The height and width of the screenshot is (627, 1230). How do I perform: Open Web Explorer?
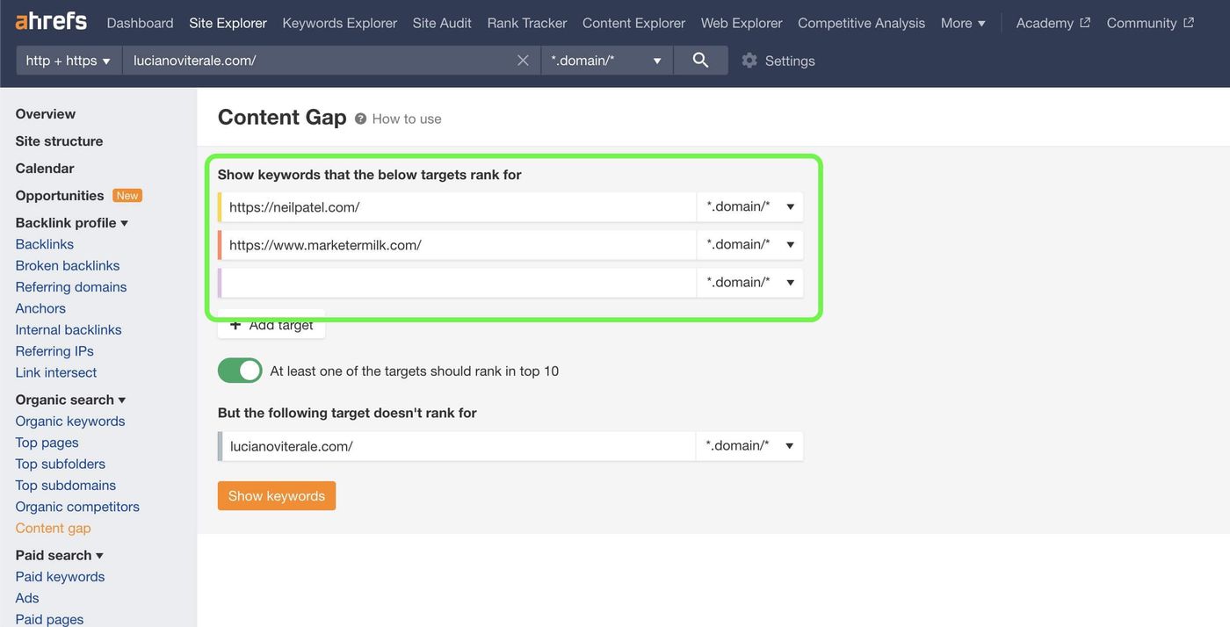click(742, 23)
